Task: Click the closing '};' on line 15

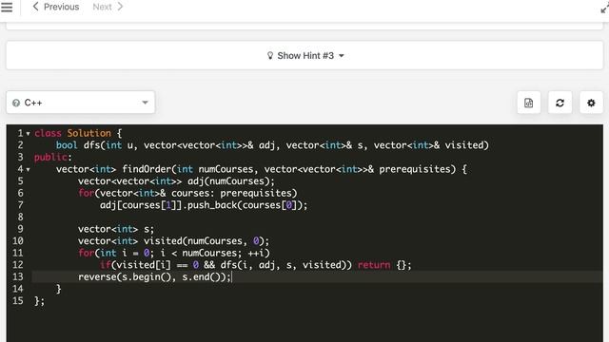Action: click(39, 301)
